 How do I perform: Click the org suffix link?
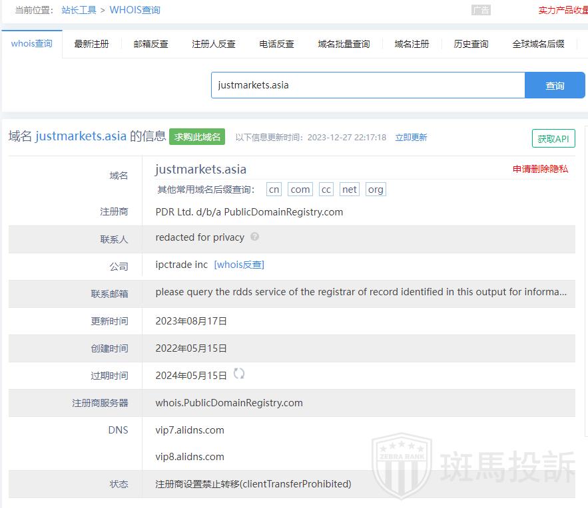click(376, 190)
